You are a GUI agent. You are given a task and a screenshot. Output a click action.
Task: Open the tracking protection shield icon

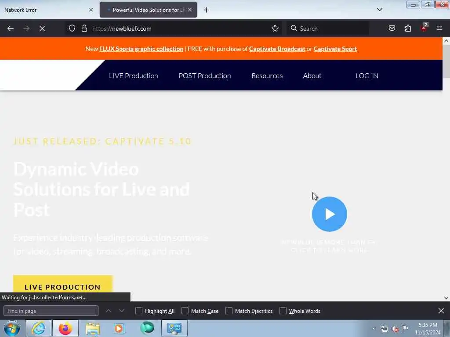[x=72, y=28]
